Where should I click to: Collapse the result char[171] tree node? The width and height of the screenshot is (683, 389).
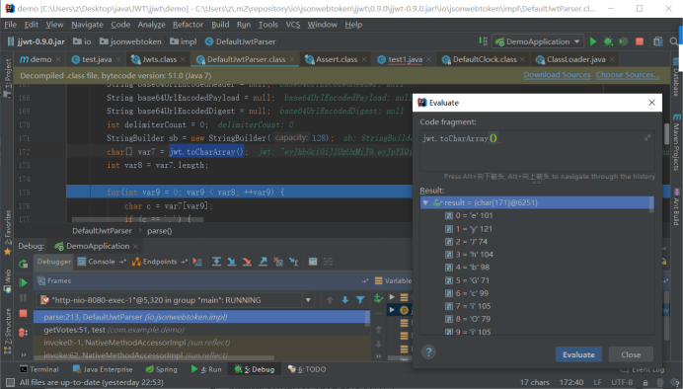point(425,202)
